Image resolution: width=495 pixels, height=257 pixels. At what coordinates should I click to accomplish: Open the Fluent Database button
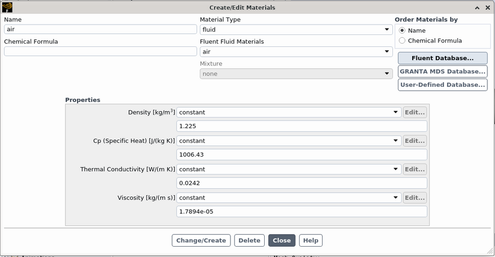point(442,58)
